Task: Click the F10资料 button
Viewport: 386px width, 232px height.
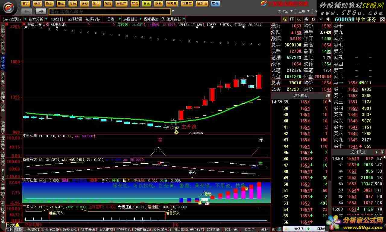Action: pos(57,19)
